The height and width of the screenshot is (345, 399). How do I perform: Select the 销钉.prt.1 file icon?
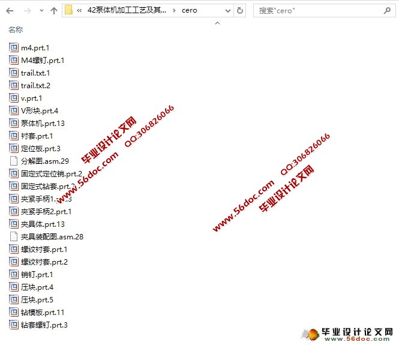tap(14, 274)
